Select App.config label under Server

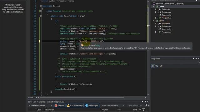(x=166, y=29)
